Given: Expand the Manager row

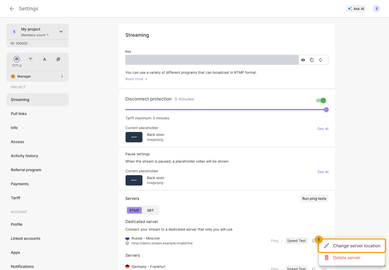Looking at the screenshot, I should click(38, 76).
